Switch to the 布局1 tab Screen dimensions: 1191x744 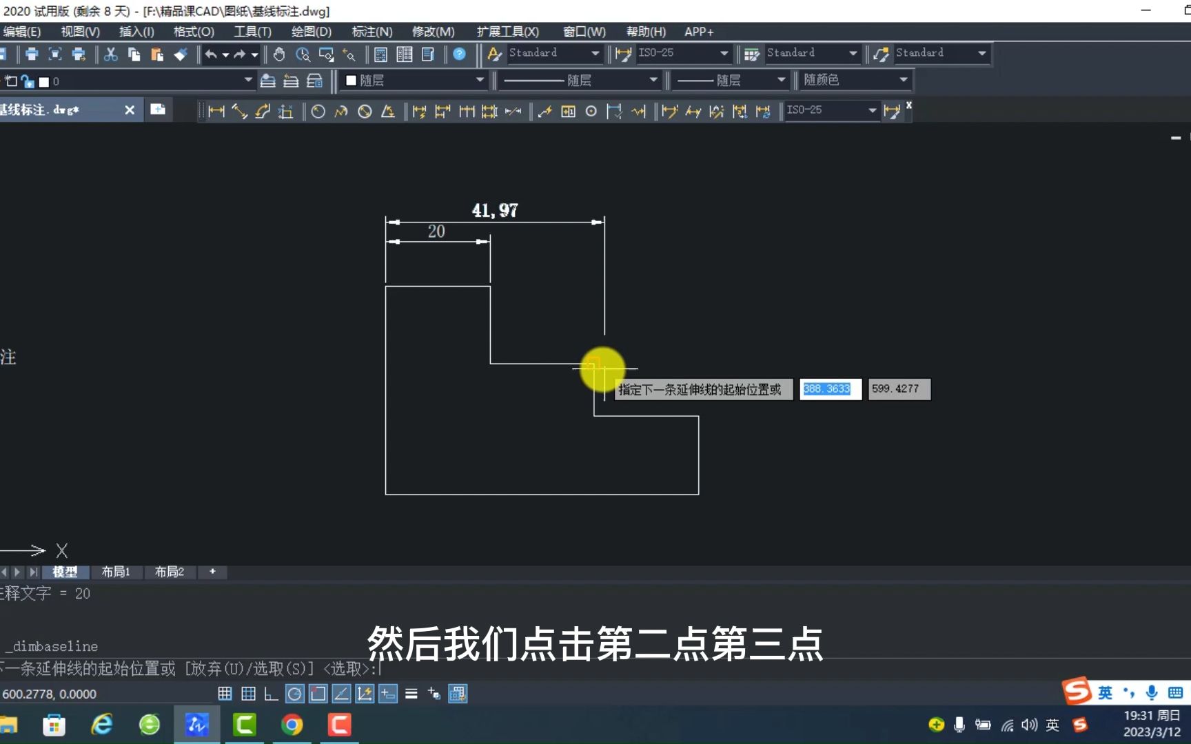point(116,572)
